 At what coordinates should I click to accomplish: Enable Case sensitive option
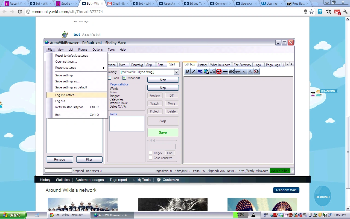pos(151,158)
